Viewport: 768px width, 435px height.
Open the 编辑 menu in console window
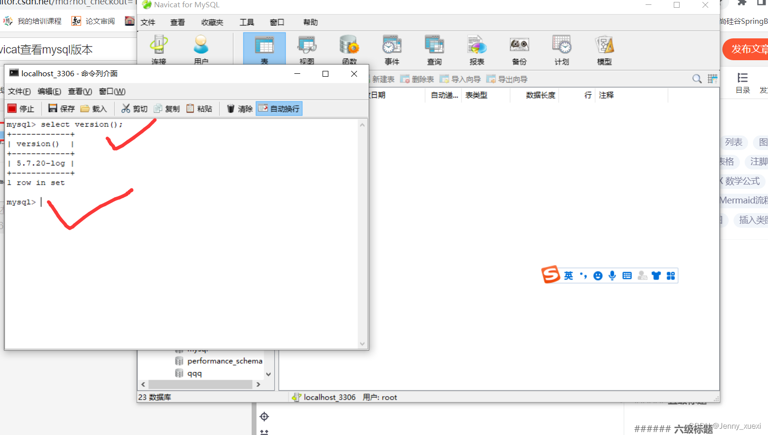(x=50, y=91)
